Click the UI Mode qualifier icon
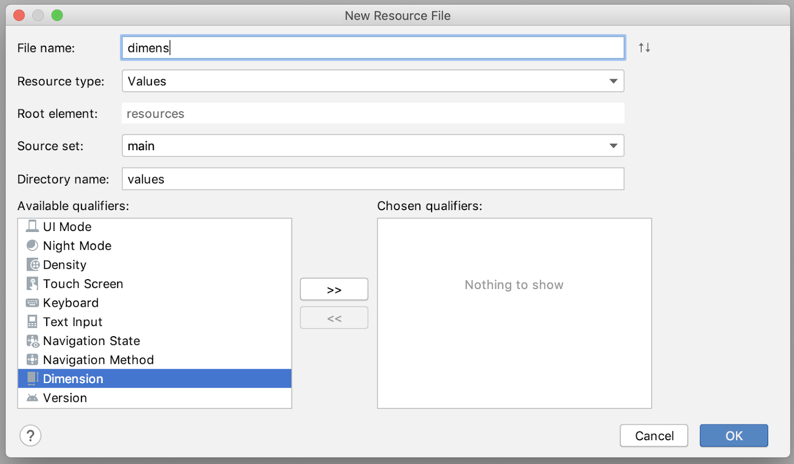 click(32, 227)
